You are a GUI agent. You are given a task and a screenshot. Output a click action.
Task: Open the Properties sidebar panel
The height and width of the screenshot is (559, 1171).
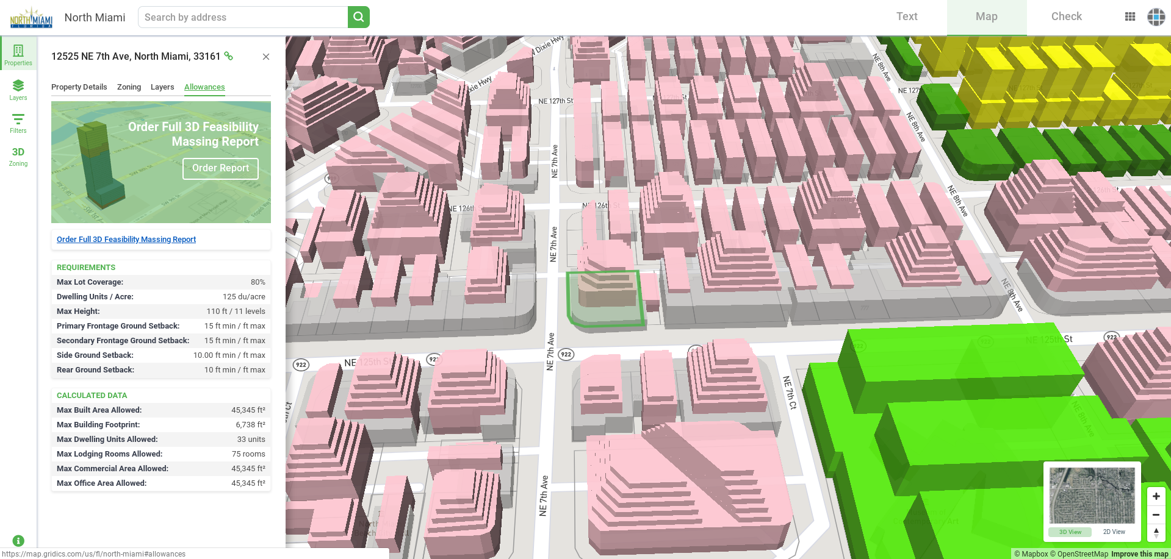click(18, 55)
